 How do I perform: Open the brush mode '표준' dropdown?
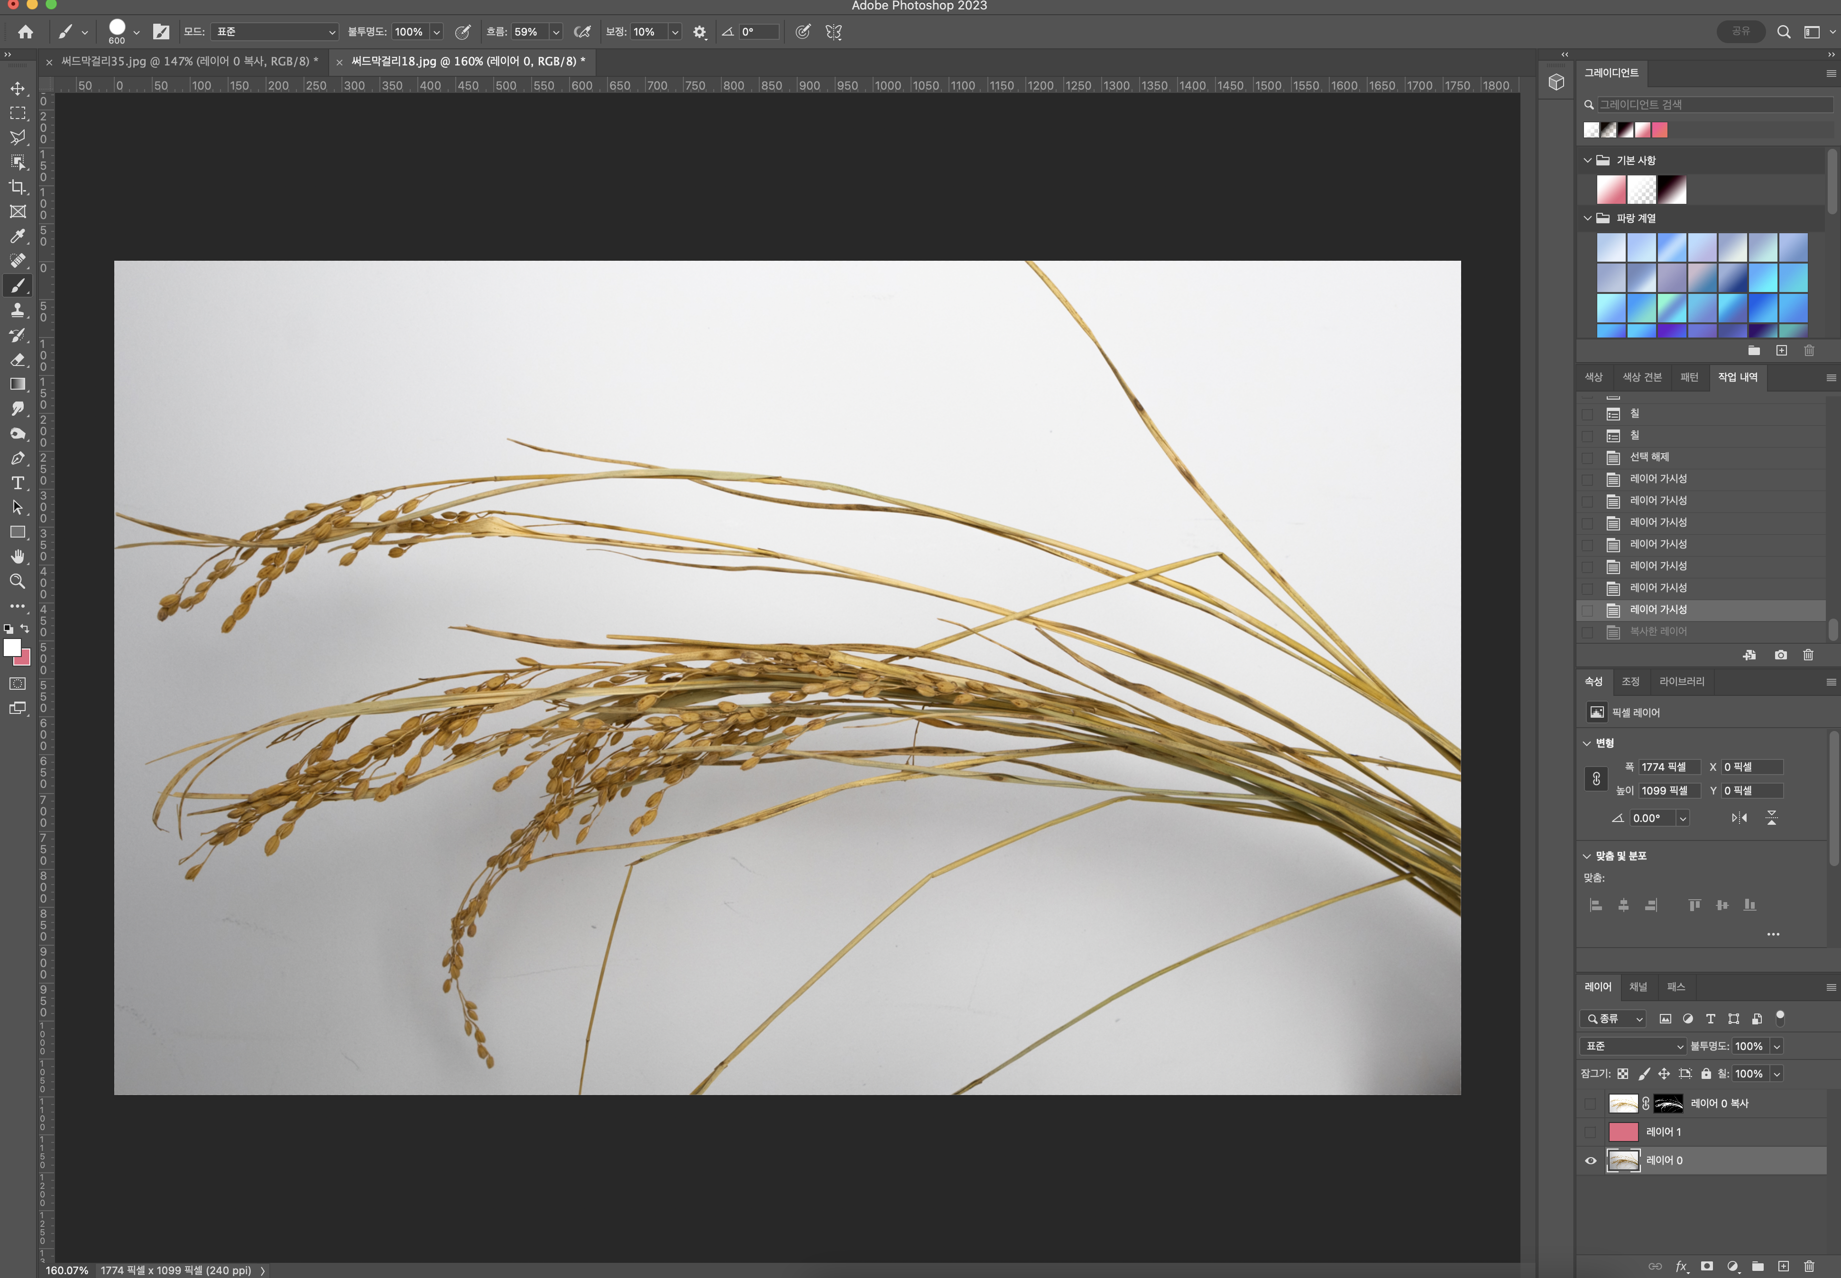276,32
